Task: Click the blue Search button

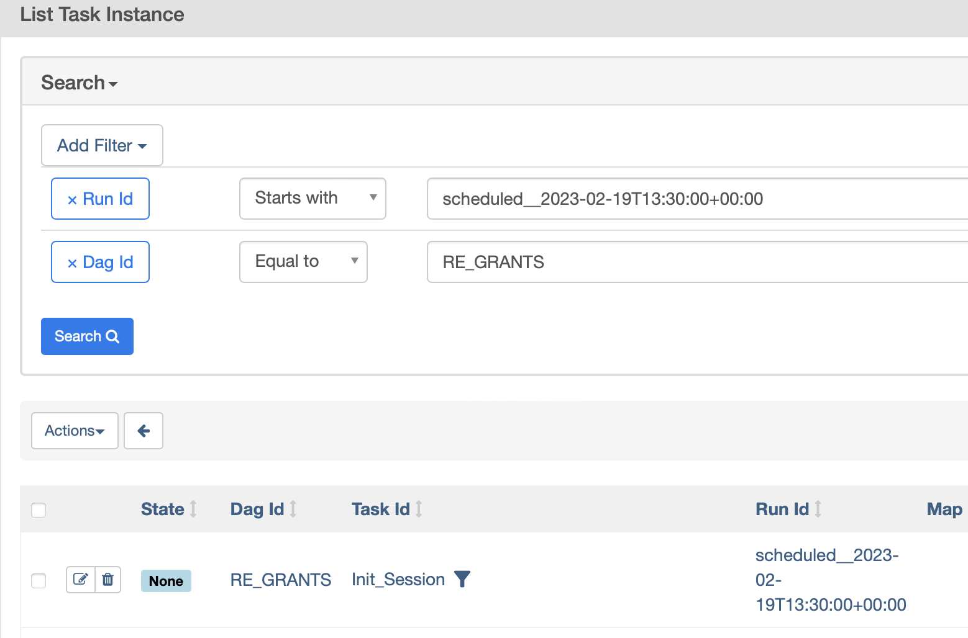Action: (x=87, y=336)
